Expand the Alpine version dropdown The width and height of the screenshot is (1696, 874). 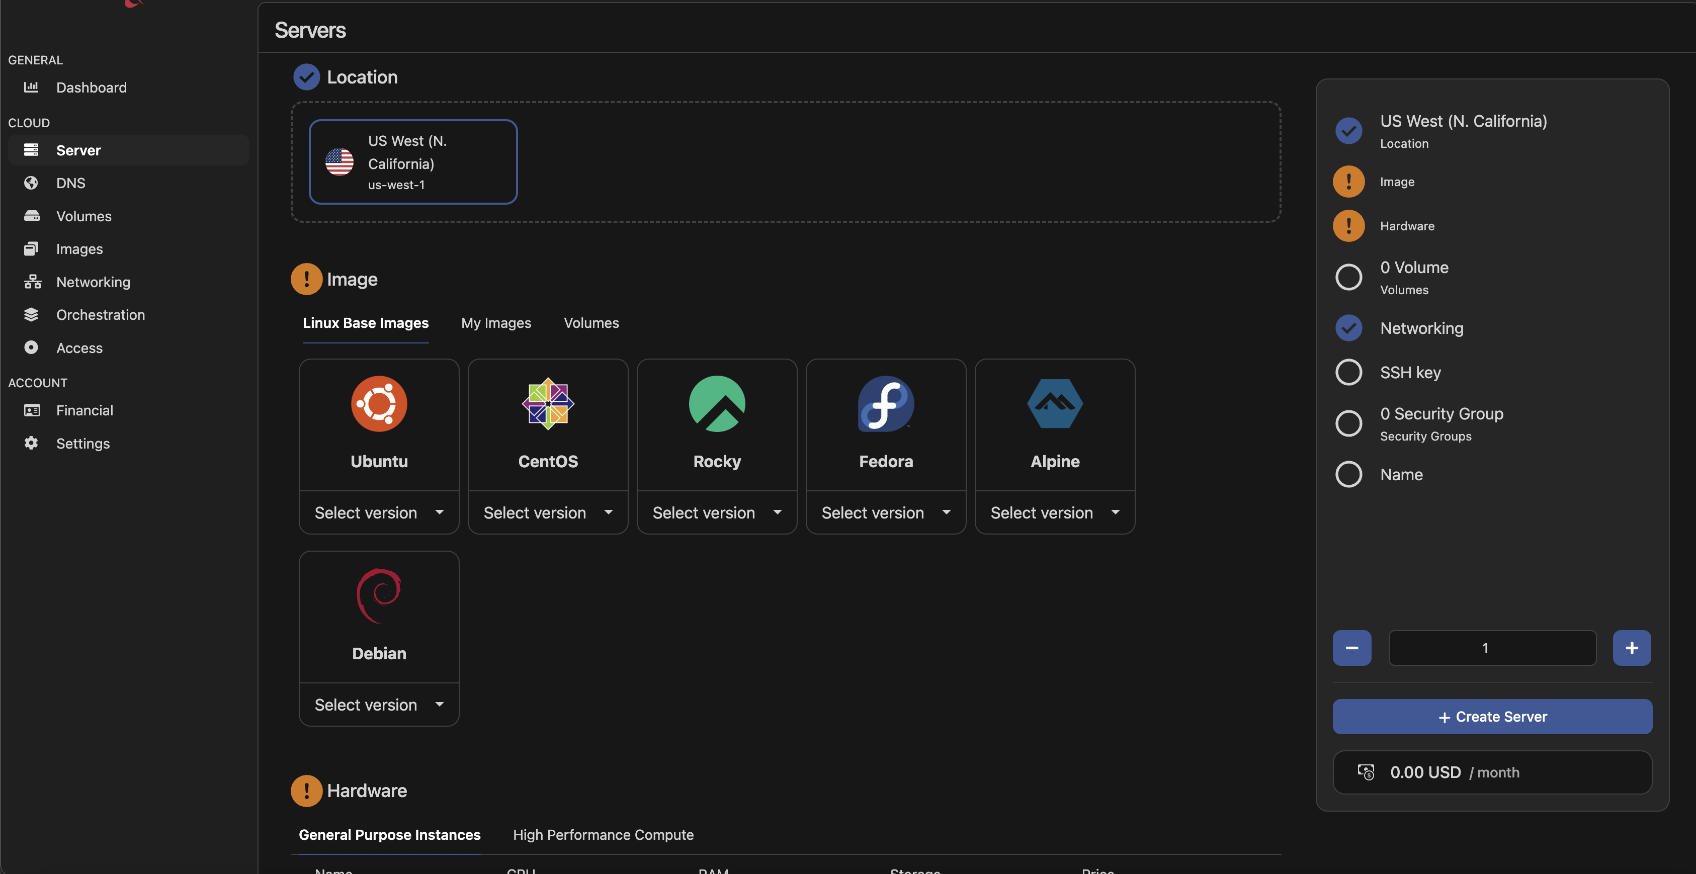tap(1054, 512)
